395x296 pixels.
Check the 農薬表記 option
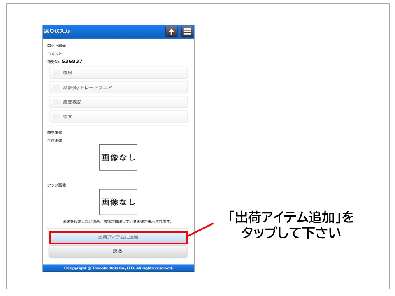click(x=57, y=102)
